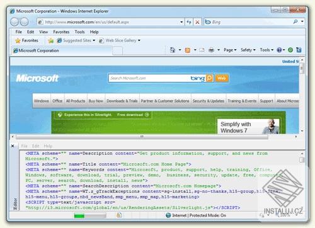Screen dimensions: 315x228
Task: Open the Page command menu
Action: point(230,50)
